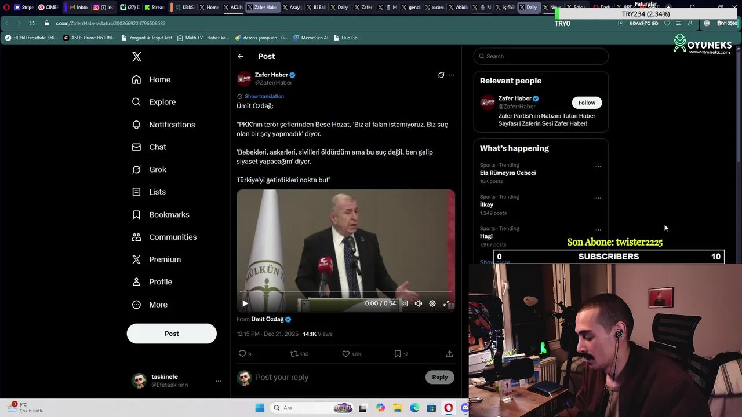This screenshot has height=417, width=742.
Task: Open Bookmarks from the sidebar
Action: click(x=161, y=214)
